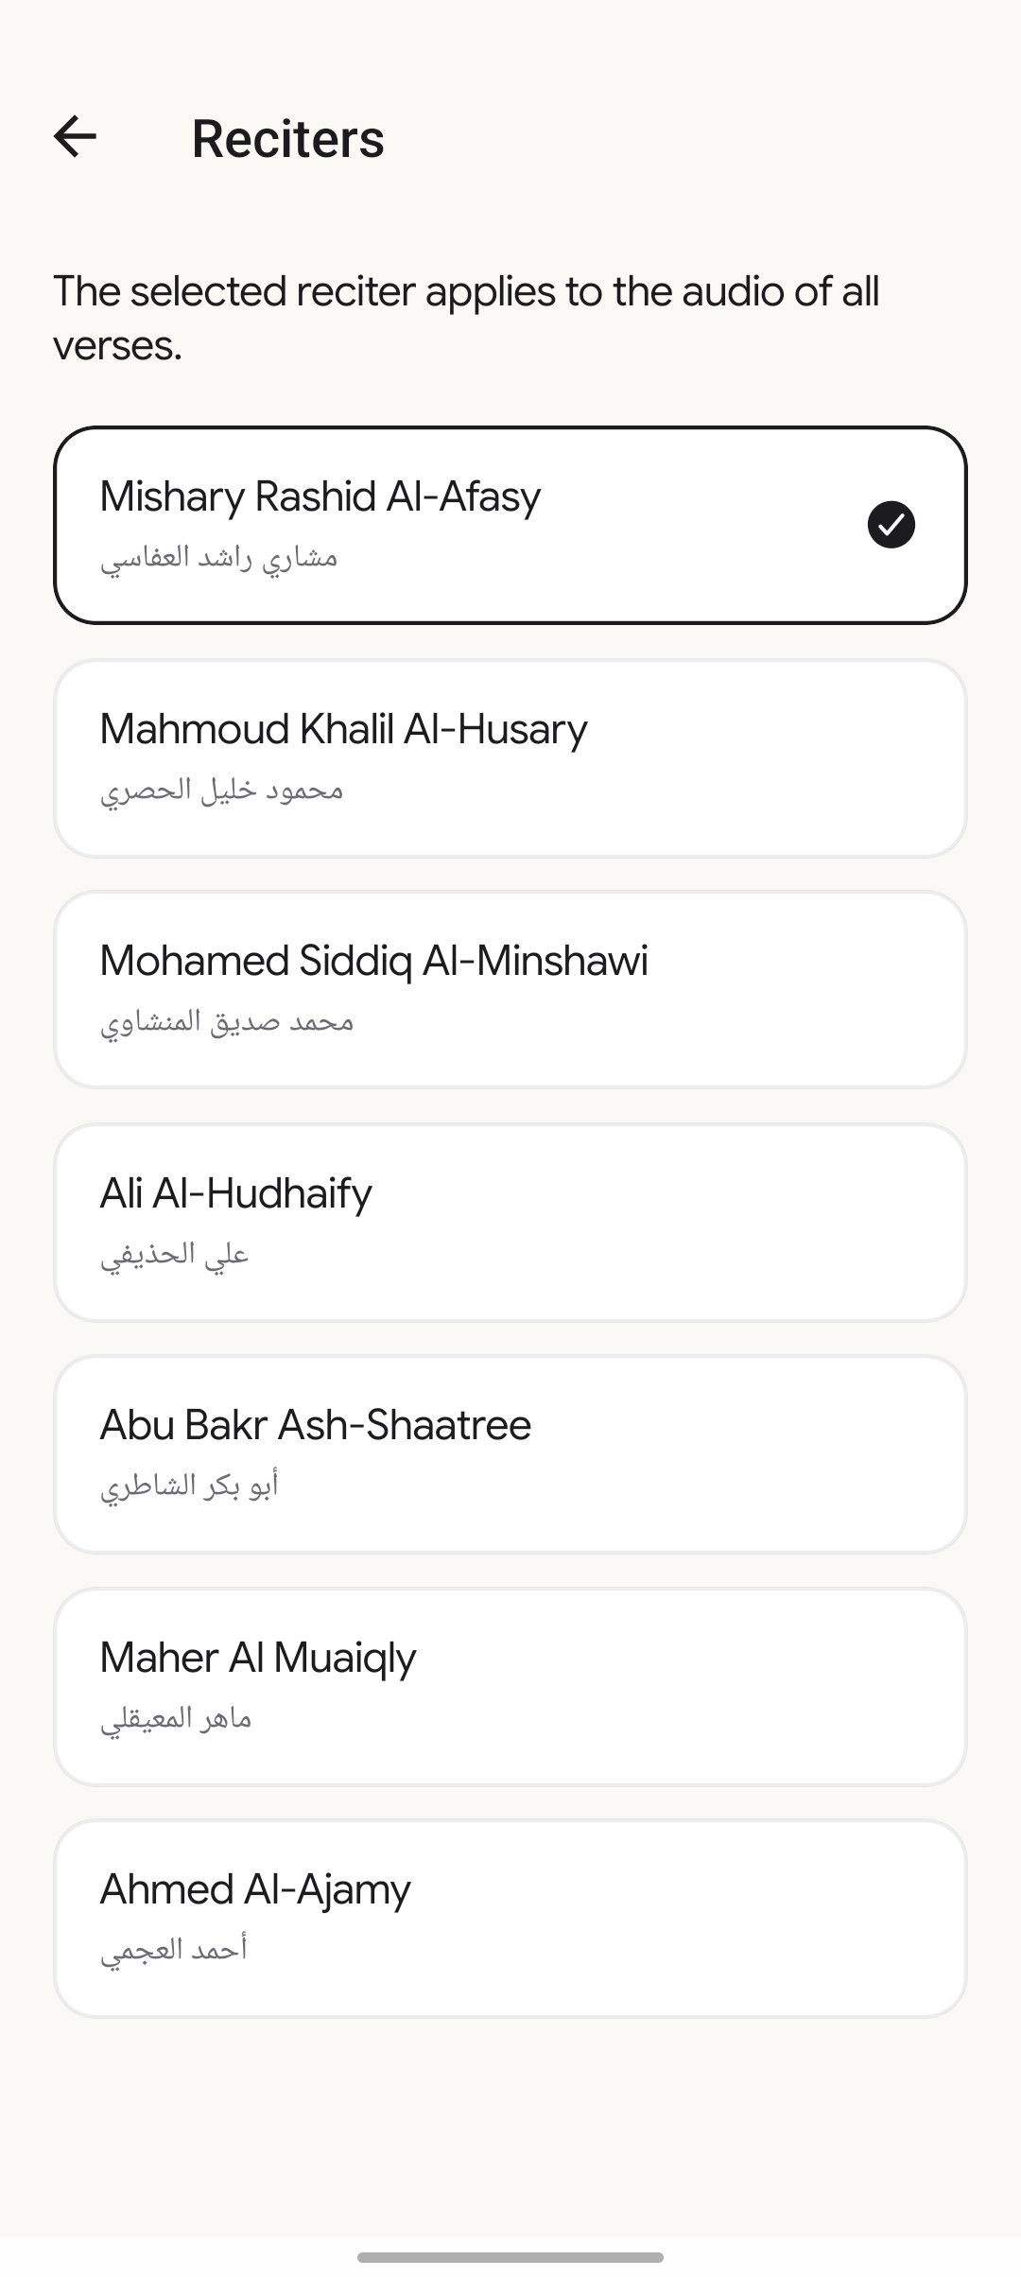Click the checkmark icon on Al-Afasy
1021x2277 pixels.
(x=891, y=525)
